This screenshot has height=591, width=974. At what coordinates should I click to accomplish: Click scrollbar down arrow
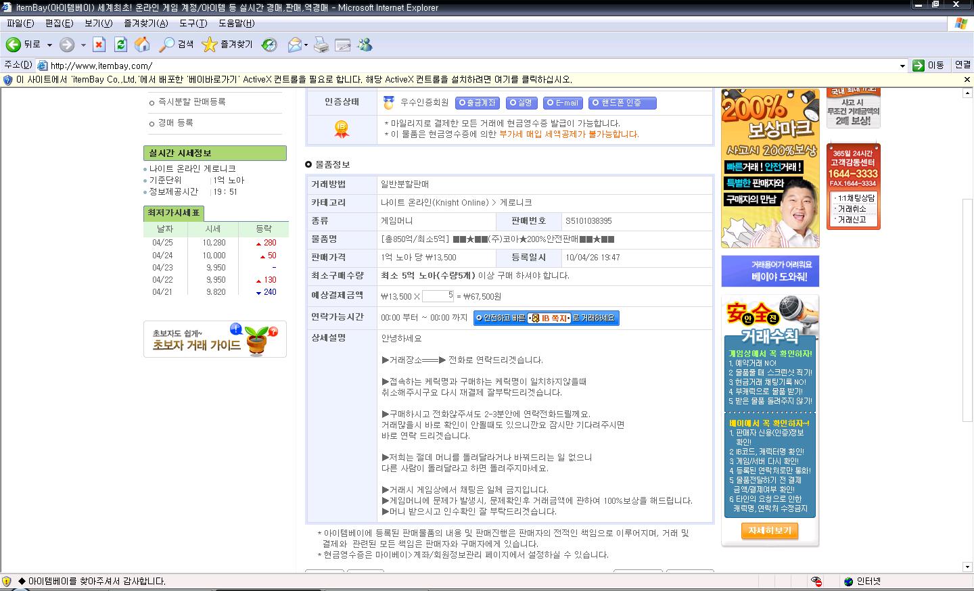click(x=967, y=567)
